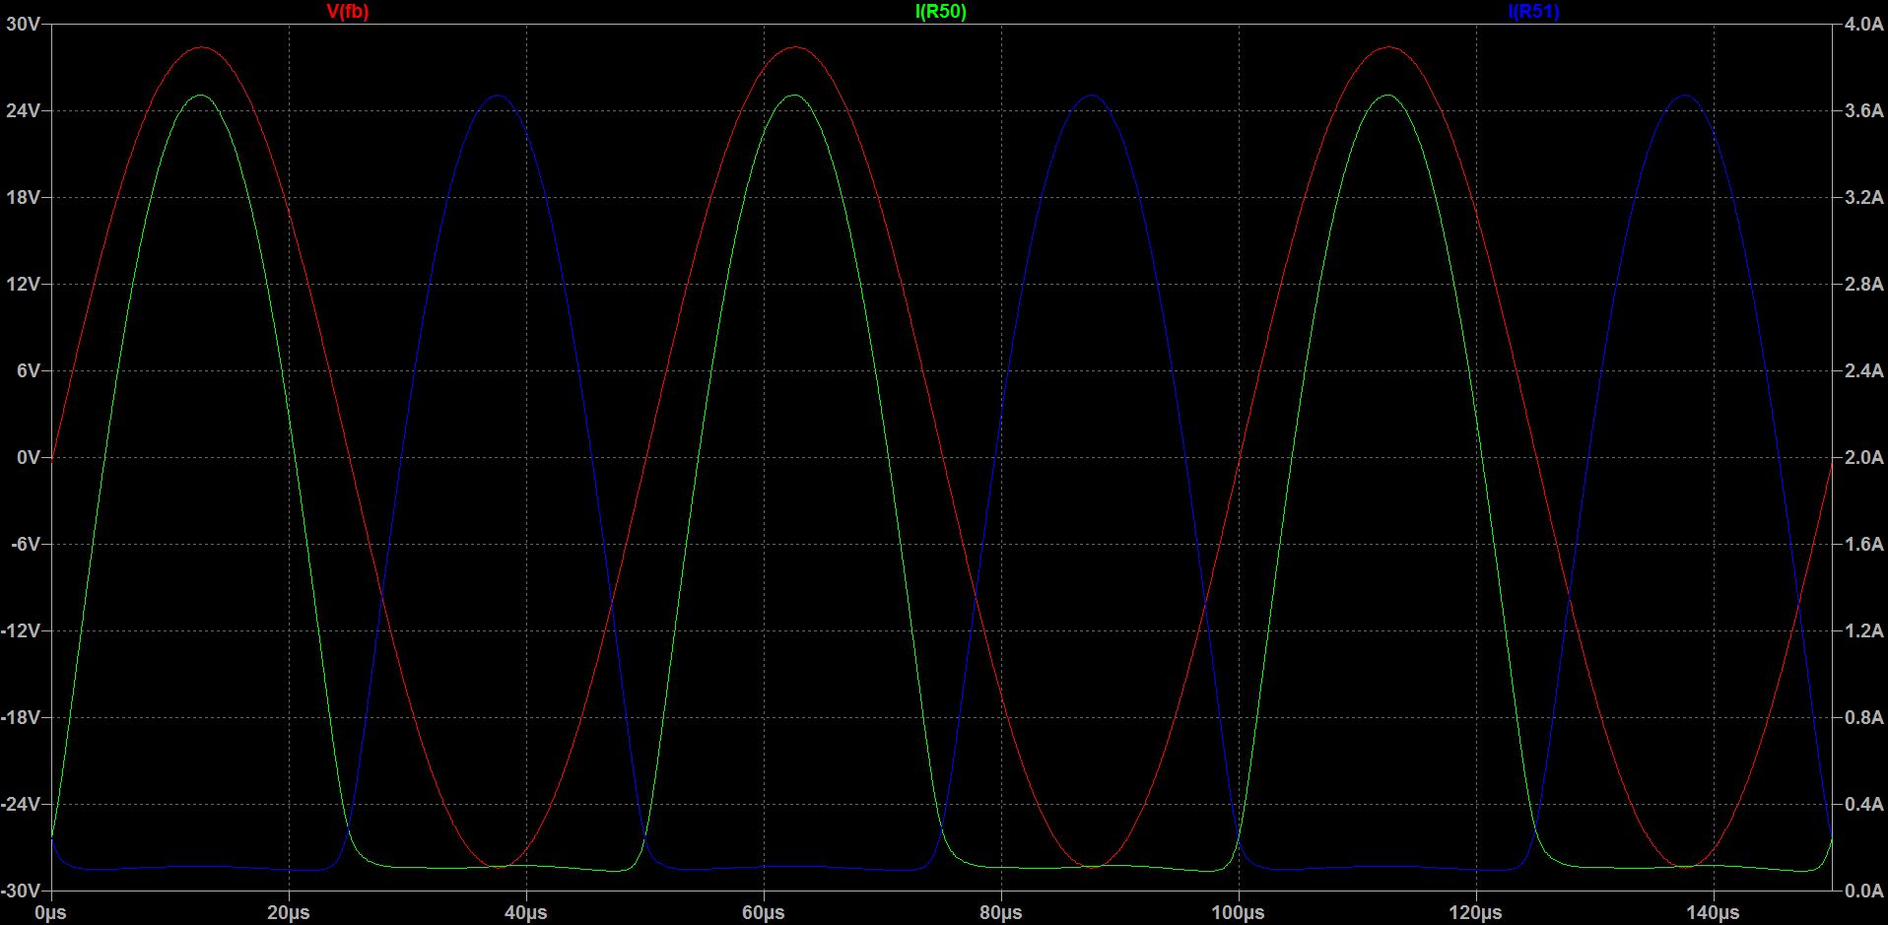This screenshot has height=925, width=1888.
Task: Click the -24V left axis label
Action: point(21,804)
